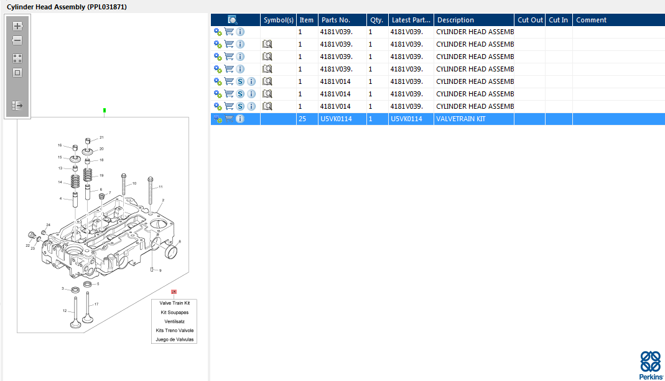Click the Cylinder Head Assembly (PPL031871) title
The height and width of the screenshot is (381, 665).
click(67, 7)
